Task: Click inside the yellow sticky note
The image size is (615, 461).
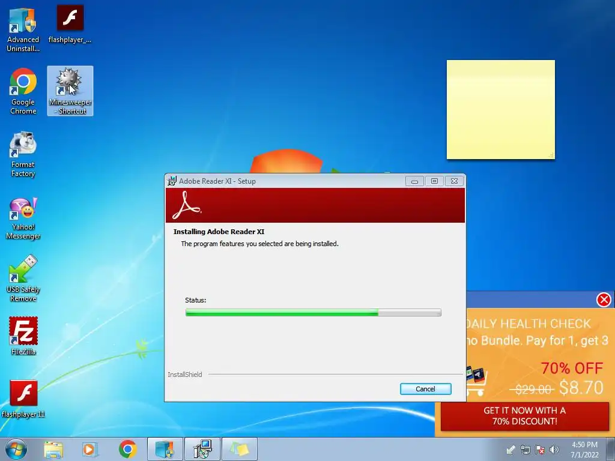Action: (500, 110)
